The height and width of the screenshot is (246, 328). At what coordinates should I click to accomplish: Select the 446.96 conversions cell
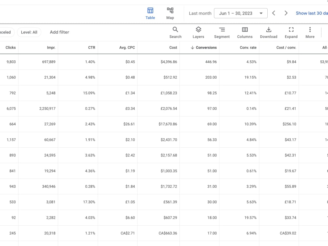[211, 62]
